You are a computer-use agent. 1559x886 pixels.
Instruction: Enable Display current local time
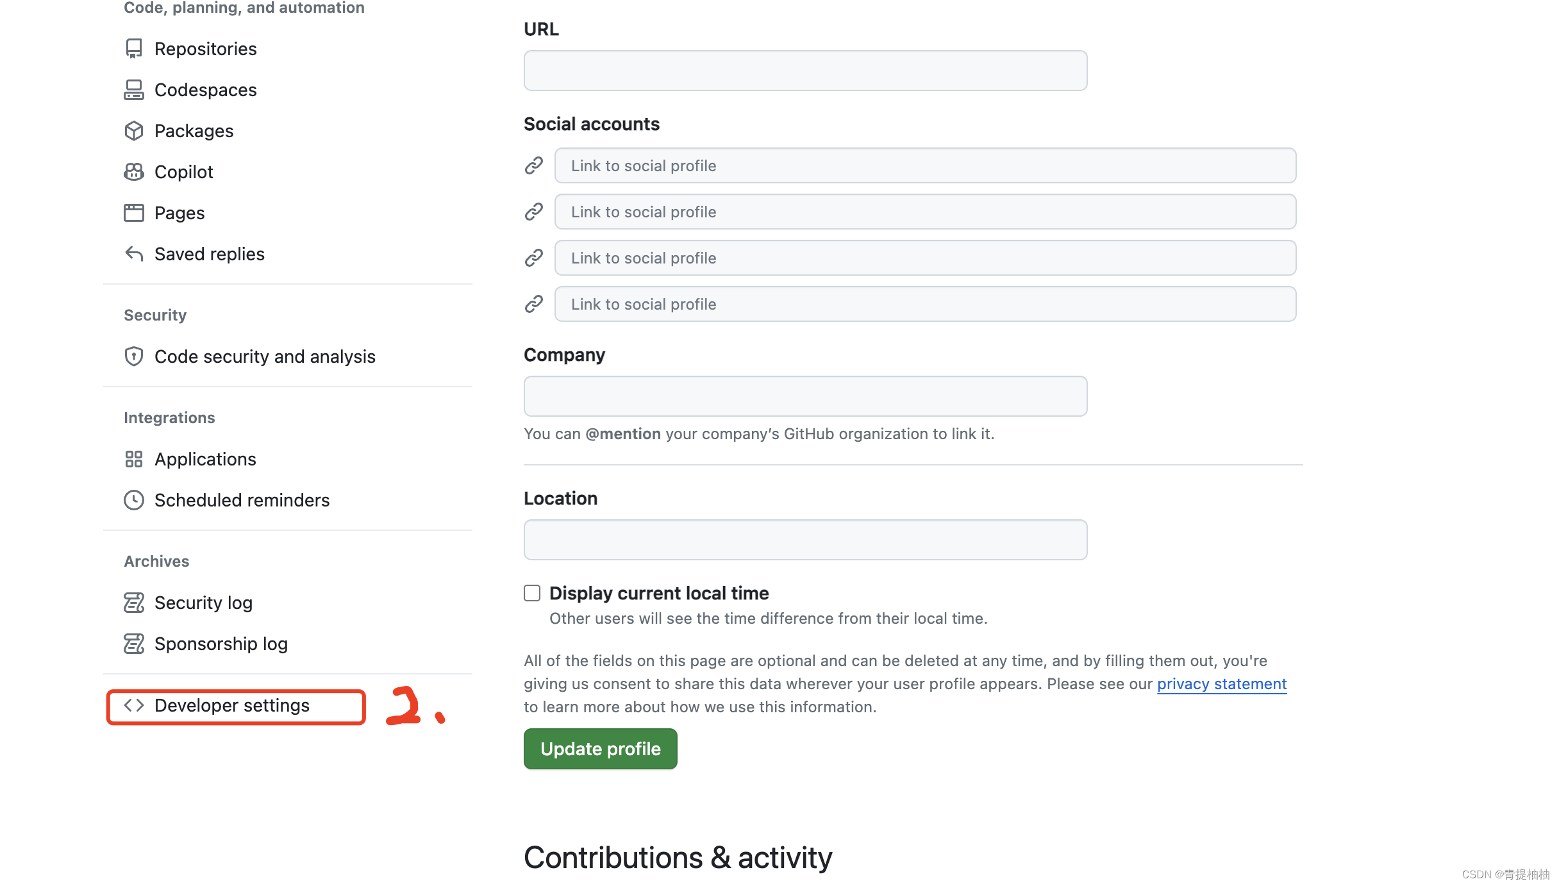(531, 593)
